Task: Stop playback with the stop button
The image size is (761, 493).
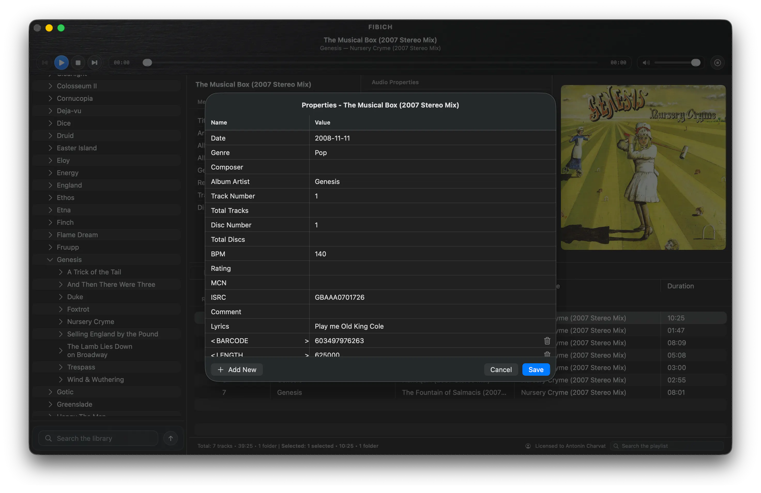Action: (78, 63)
